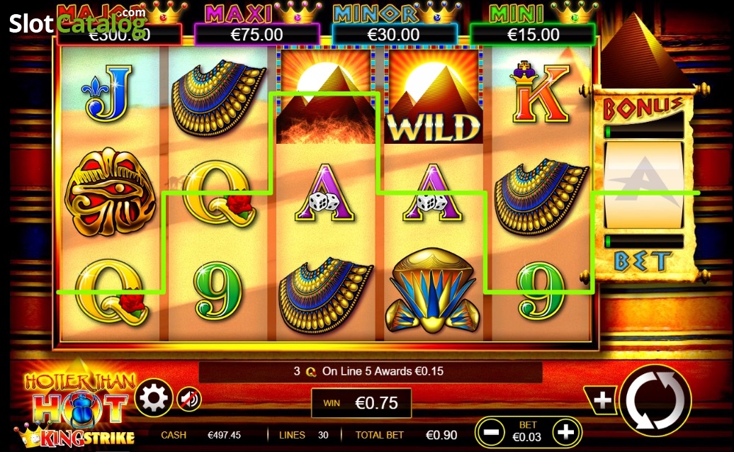This screenshot has height=452, width=734.
Task: Click the MINOR jackpot €30.00 display
Action: (x=394, y=34)
